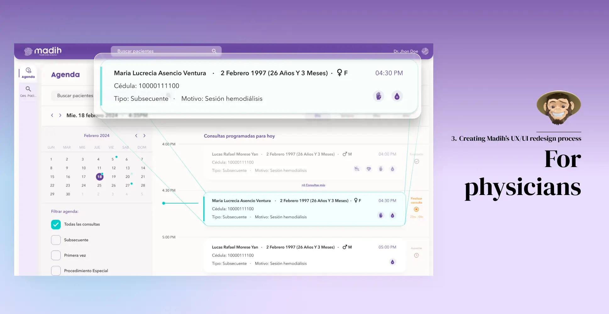Select day 1 in the calendar
The width and height of the screenshot is (609, 314).
click(x=51, y=159)
